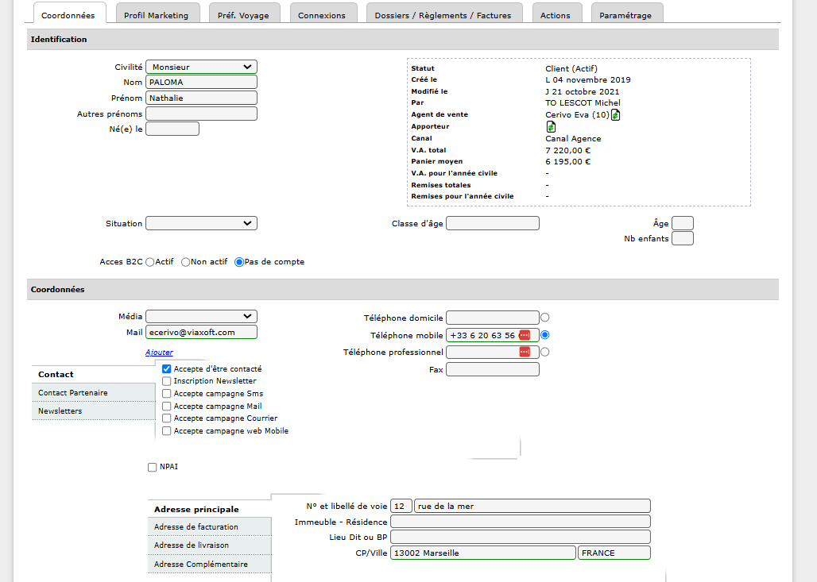Click red icon in Téléphone professionnel field
Screen dimensions: 817x582
pos(525,352)
